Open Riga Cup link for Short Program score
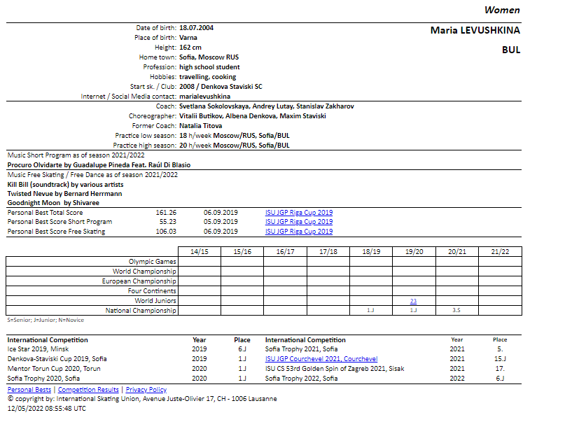 (298, 222)
